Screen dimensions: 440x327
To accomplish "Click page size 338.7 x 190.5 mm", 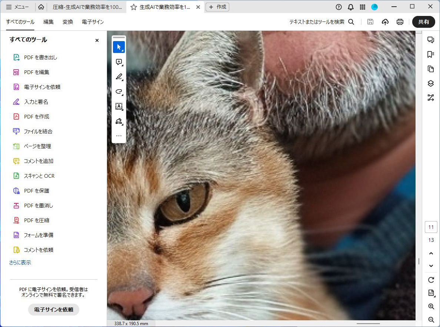I will tap(131, 324).
